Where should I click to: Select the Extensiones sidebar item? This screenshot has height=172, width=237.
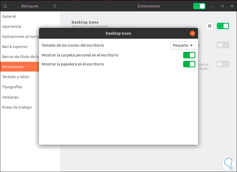tap(13, 67)
